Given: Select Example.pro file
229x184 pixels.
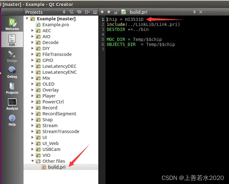Looking at the screenshot, I should (56, 25).
